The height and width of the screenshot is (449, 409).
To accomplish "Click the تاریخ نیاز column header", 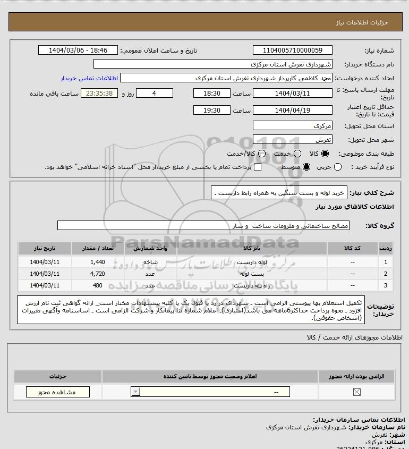I will tap(45, 249).
